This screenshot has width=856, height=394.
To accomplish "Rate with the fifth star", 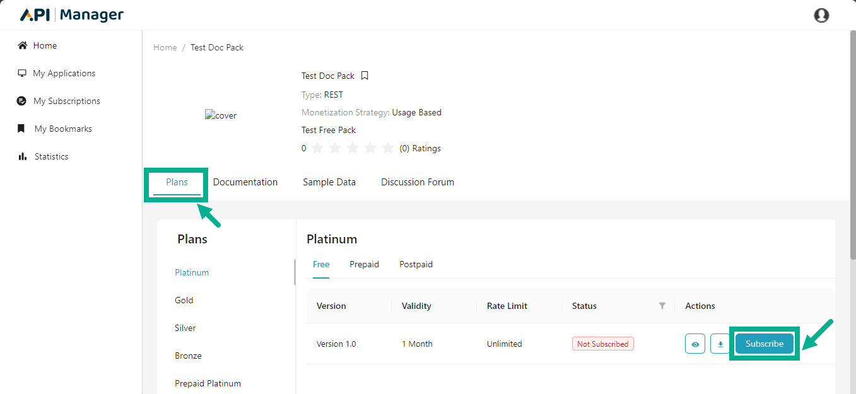I will pos(388,148).
